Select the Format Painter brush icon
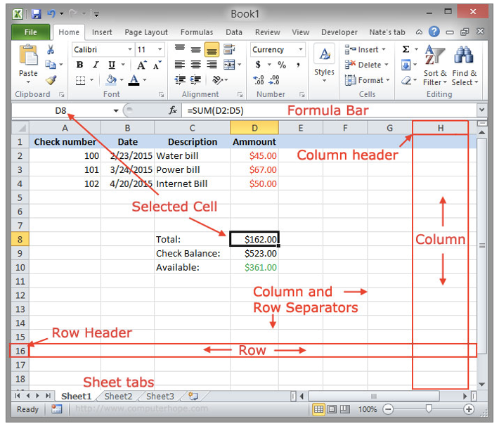The width and height of the screenshot is (499, 426). 51,79
